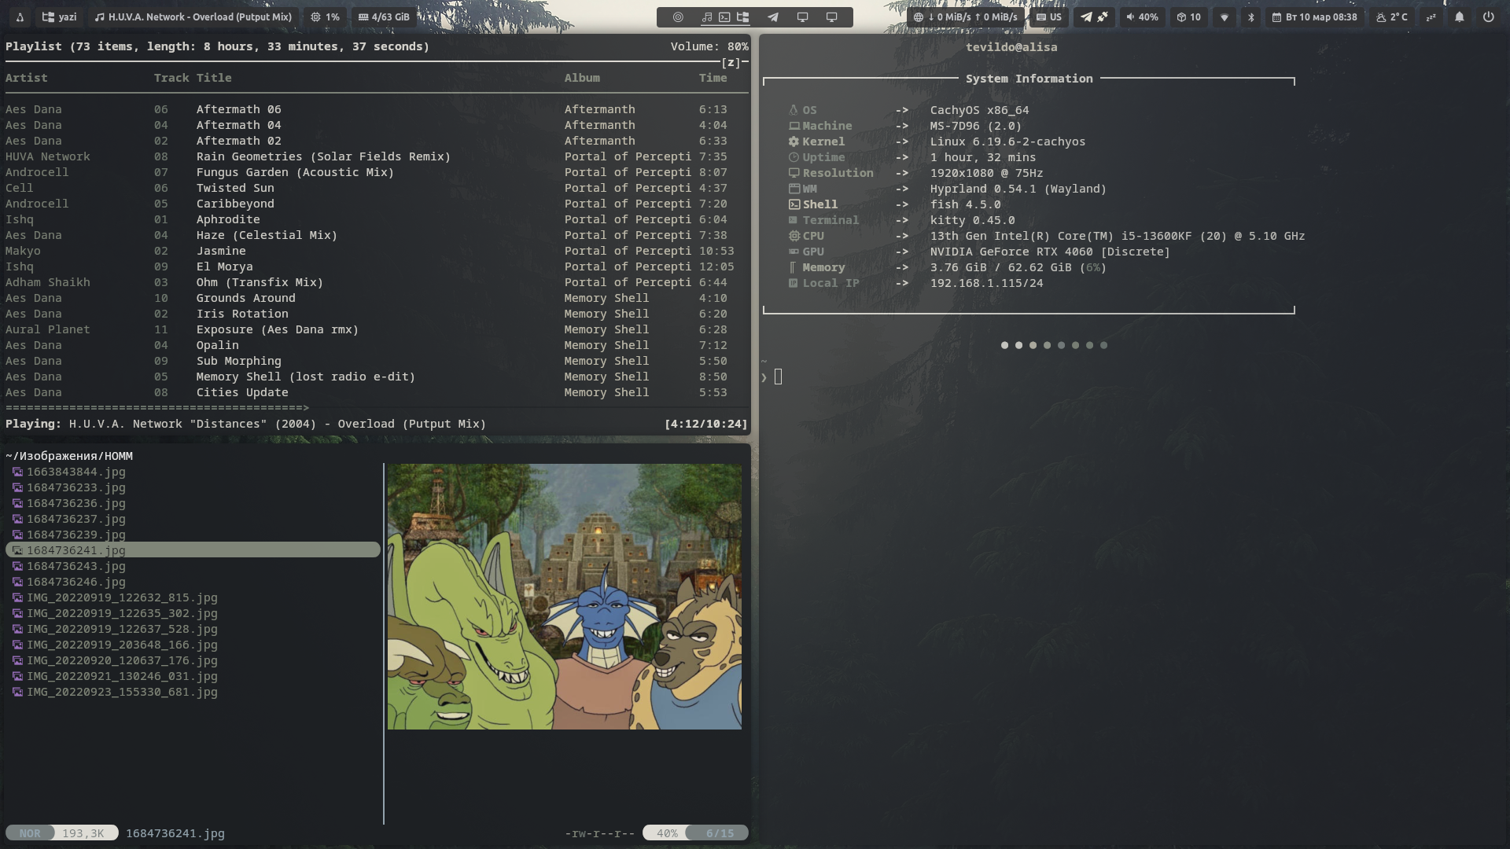Expand the 2°C weather module
The height and width of the screenshot is (849, 1510).
click(x=1391, y=17)
